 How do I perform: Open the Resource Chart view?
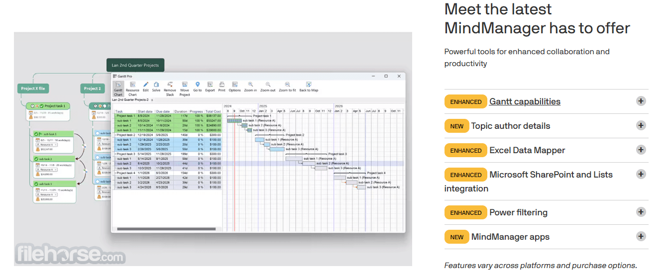(132, 89)
